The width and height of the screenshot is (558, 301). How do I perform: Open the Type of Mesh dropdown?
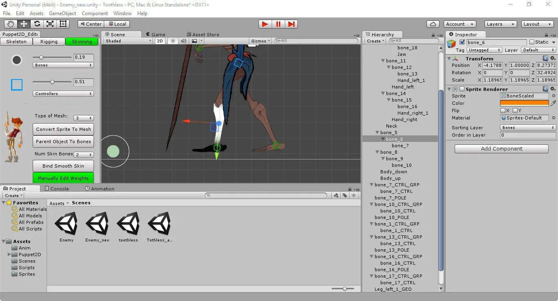tap(84, 118)
